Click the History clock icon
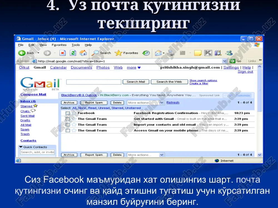The height and width of the screenshot is (208, 278). click(146, 53)
